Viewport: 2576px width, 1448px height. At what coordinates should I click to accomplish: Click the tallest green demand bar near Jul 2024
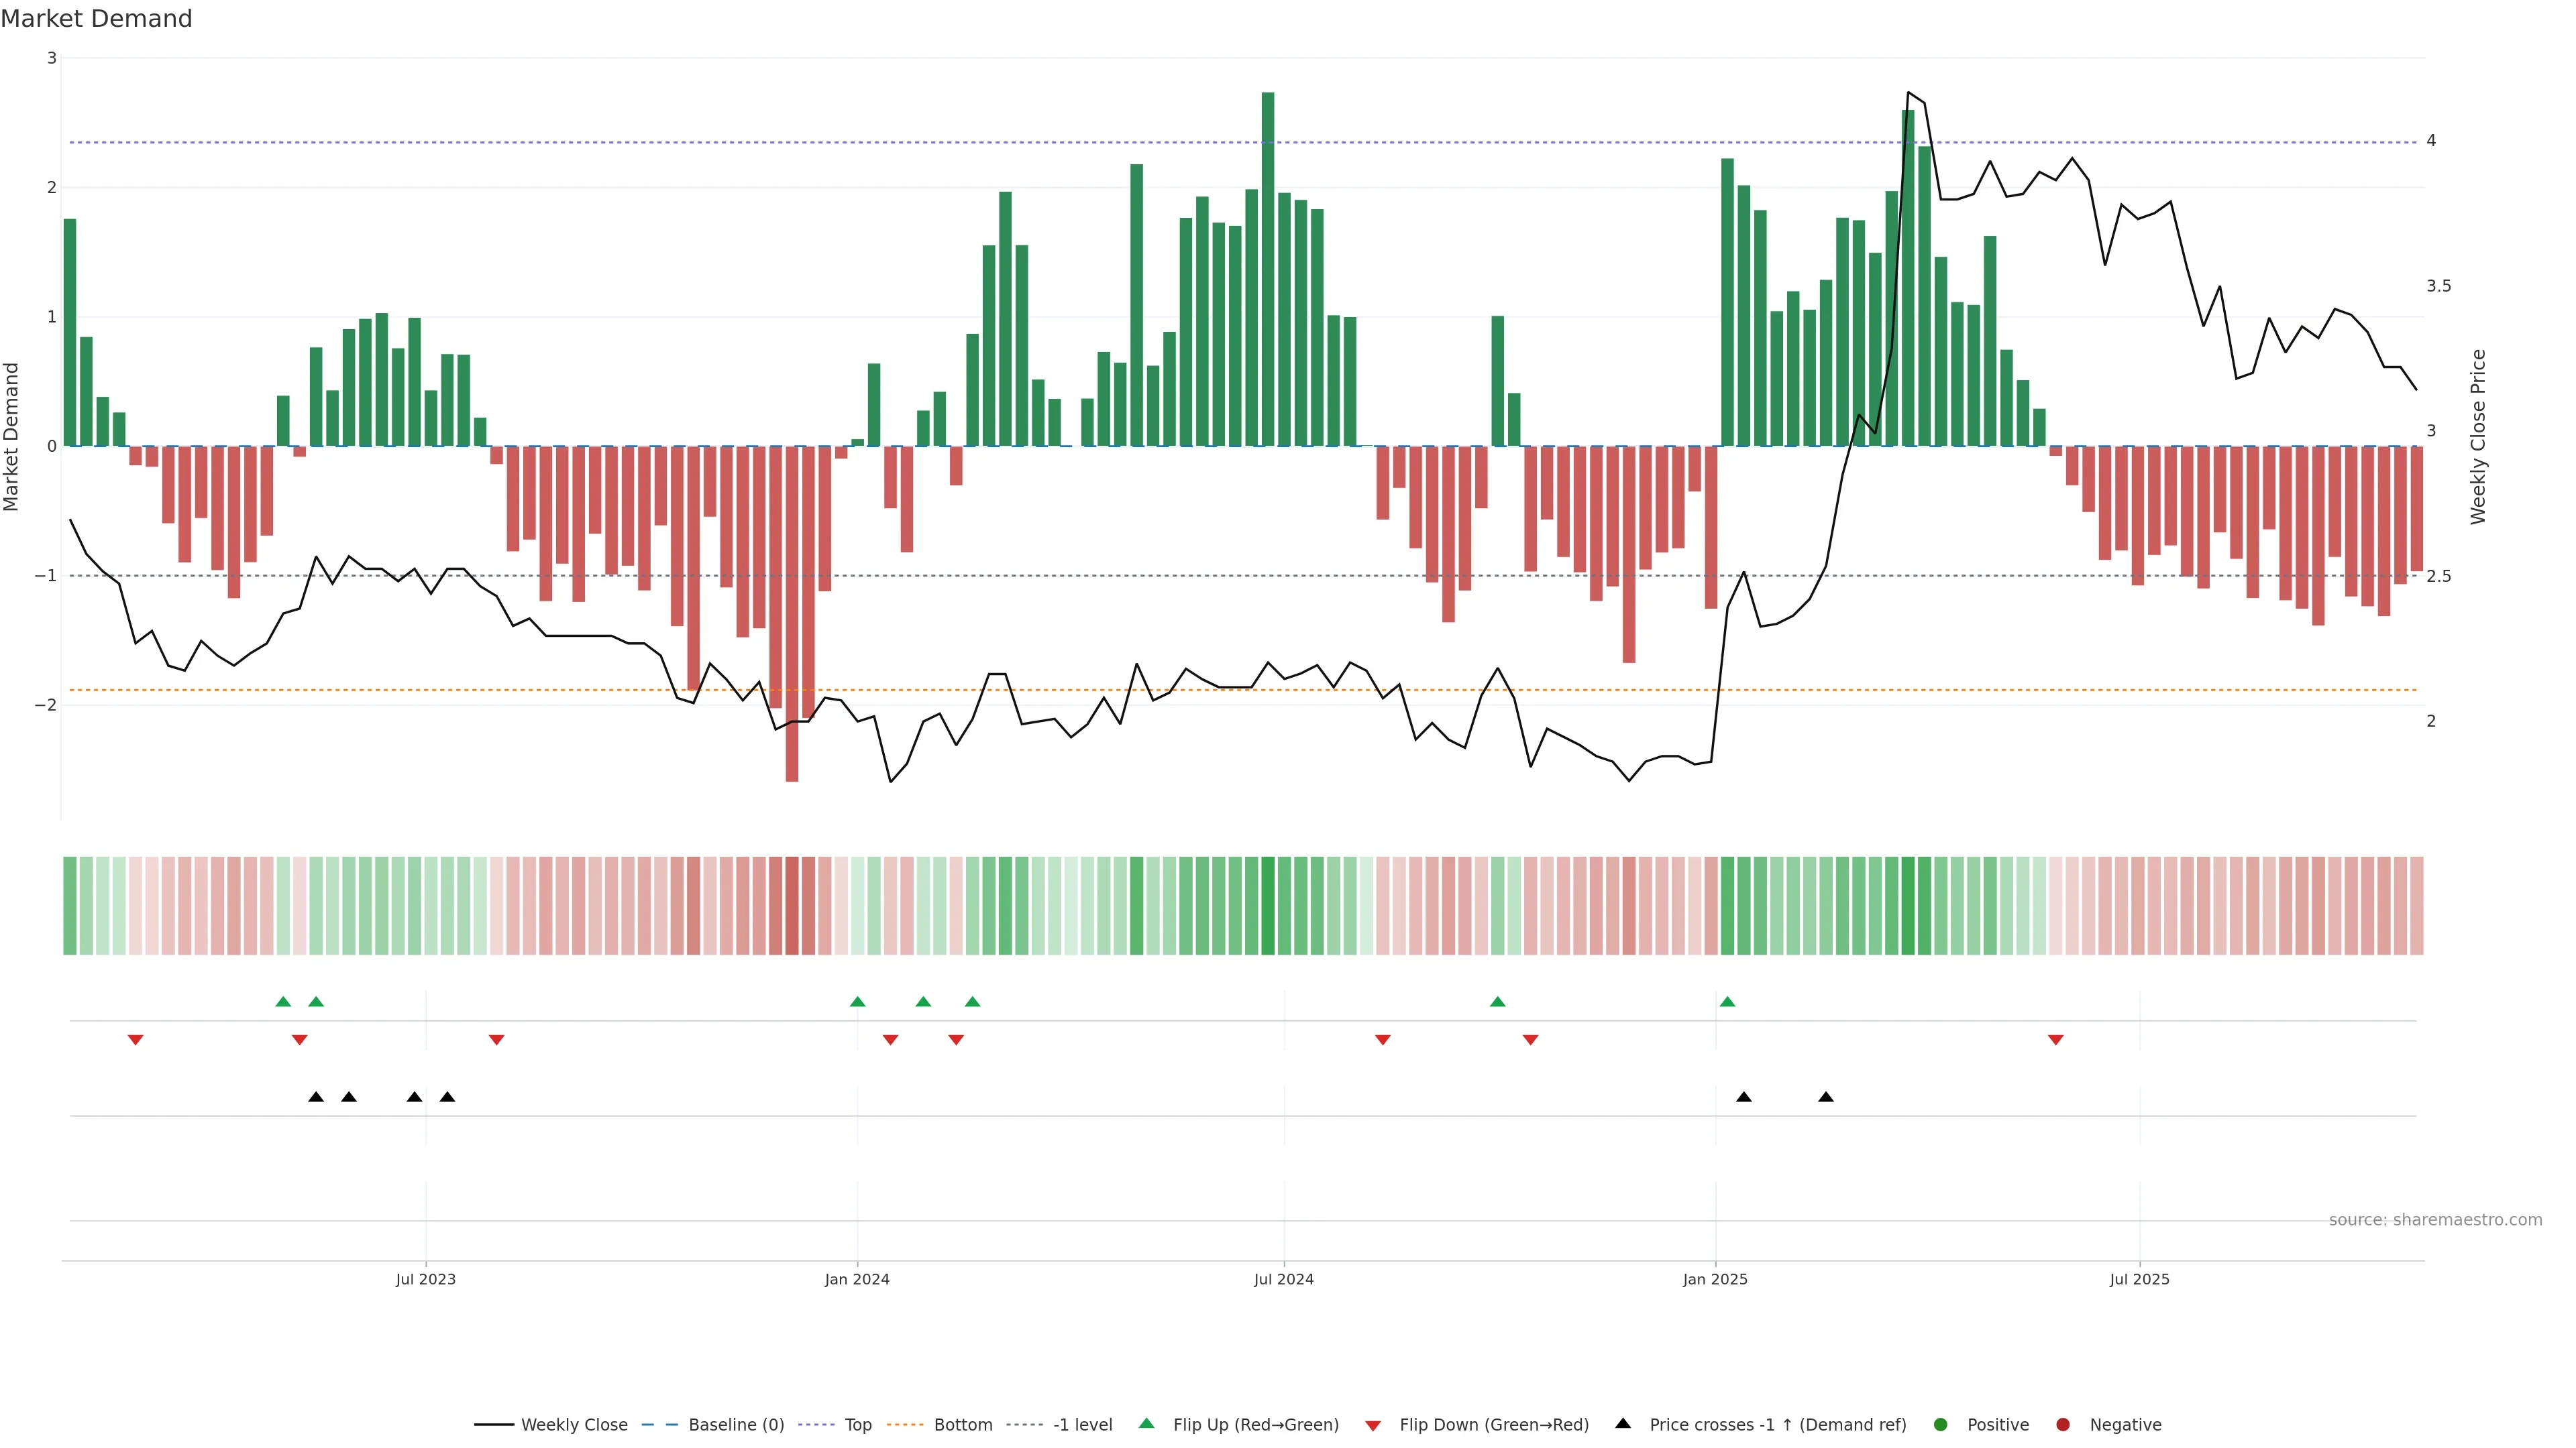click(1268, 269)
